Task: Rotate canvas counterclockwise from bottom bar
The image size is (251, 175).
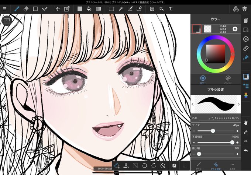Action: point(144,166)
